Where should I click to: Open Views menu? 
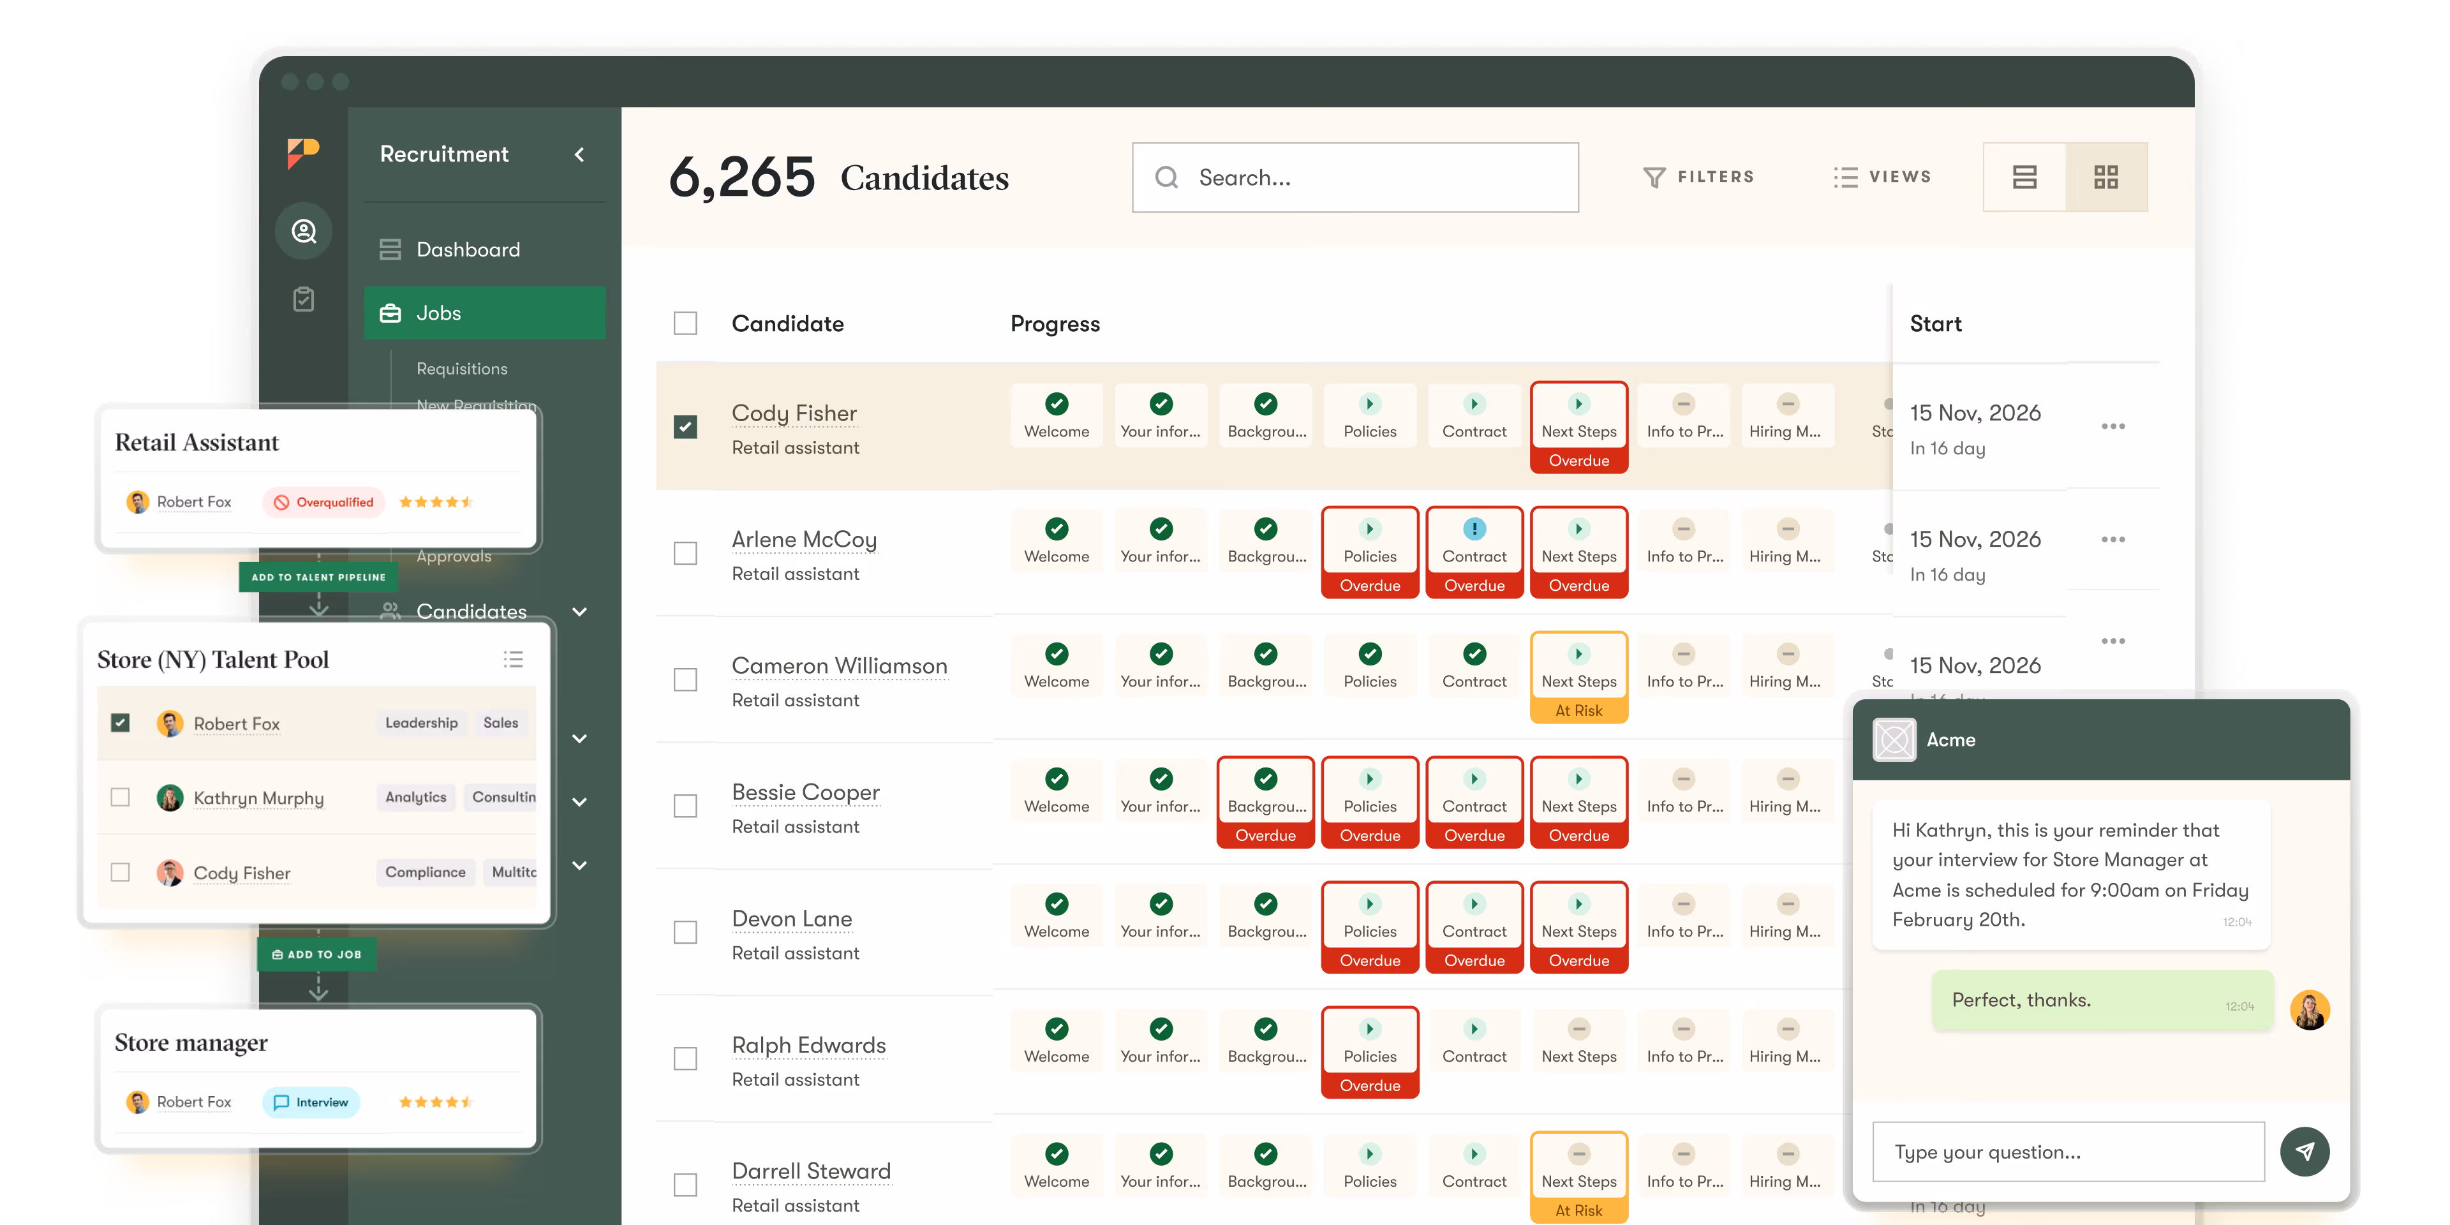pyautogui.click(x=1883, y=177)
